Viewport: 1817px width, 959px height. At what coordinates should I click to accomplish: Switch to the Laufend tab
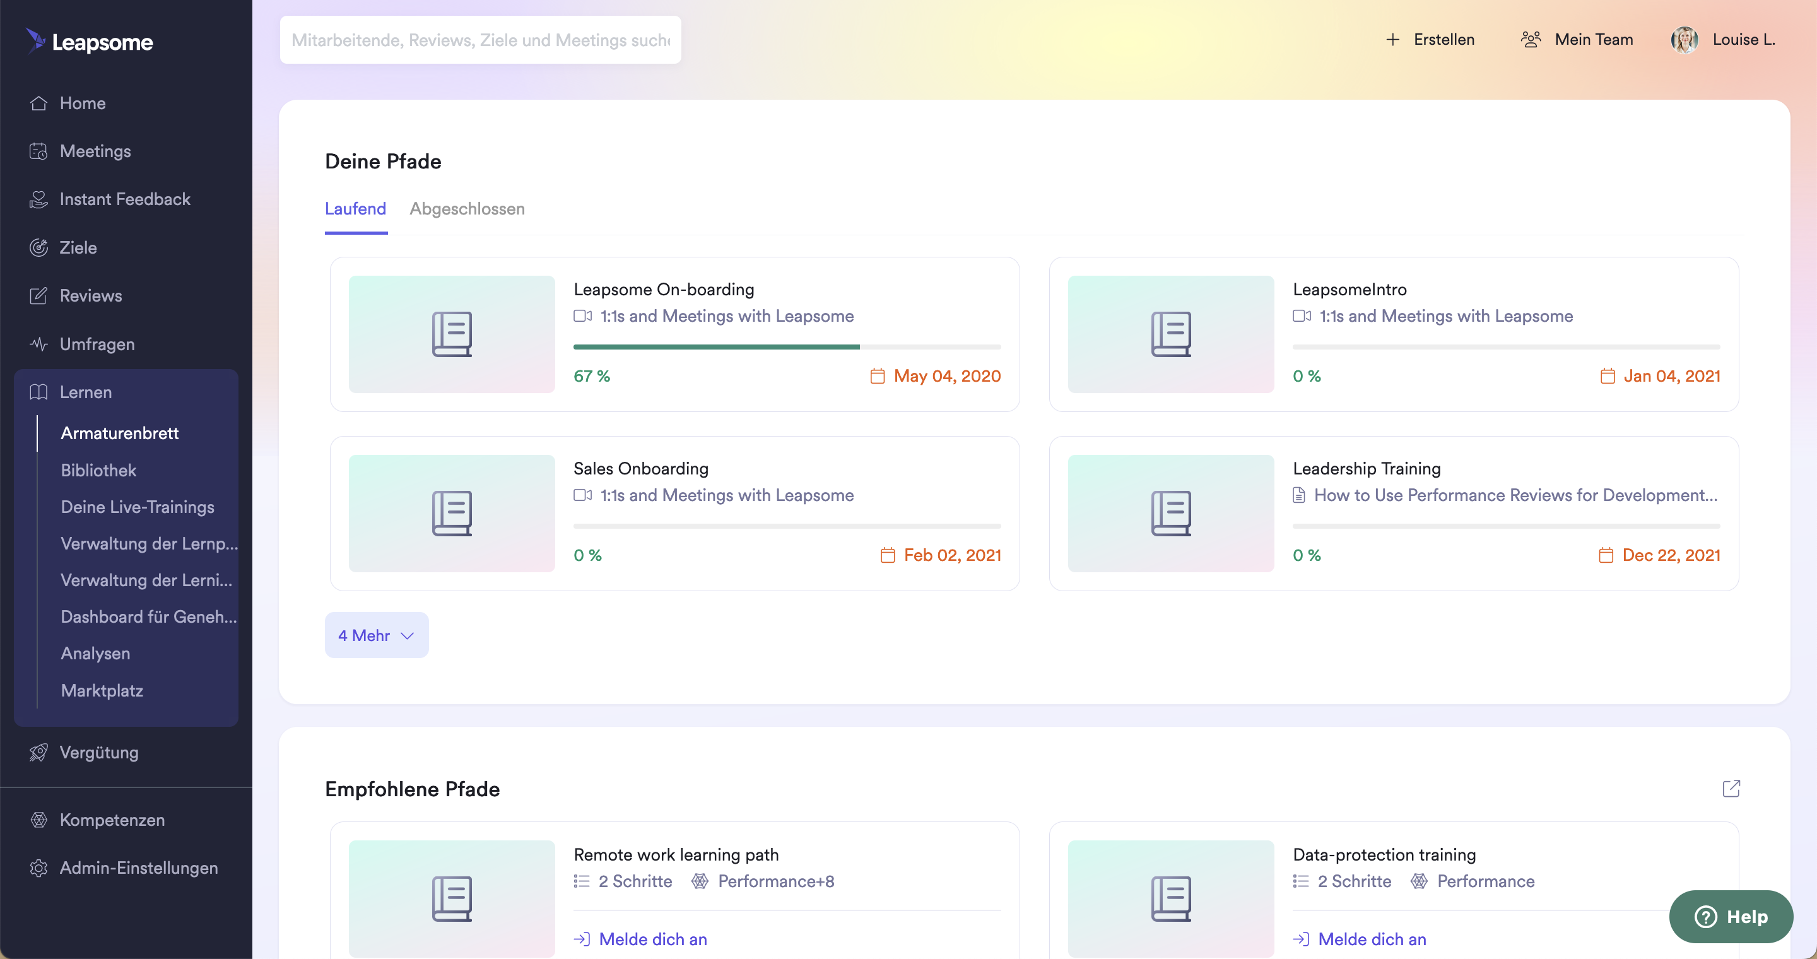355,209
